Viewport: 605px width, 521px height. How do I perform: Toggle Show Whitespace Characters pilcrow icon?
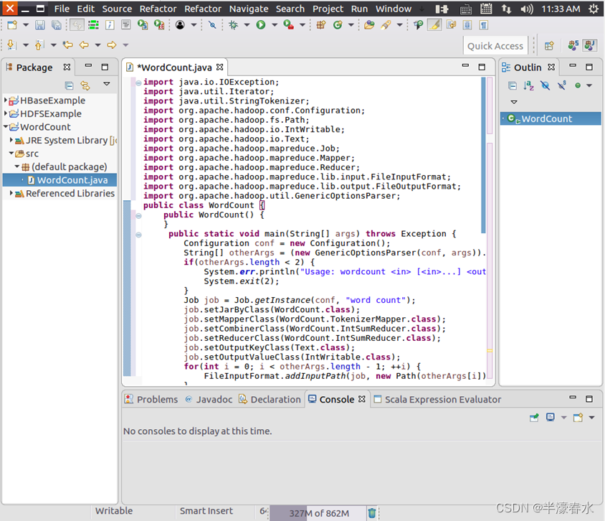(483, 25)
